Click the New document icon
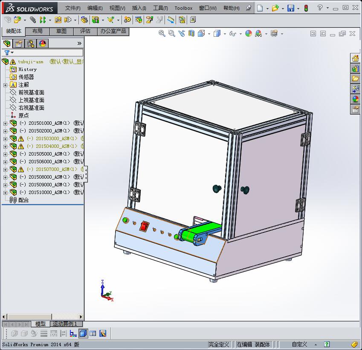Image resolution: width=362 pixels, height=350 pixels. (260, 8)
